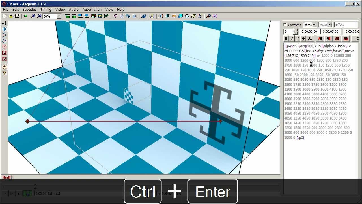
Task: Click the video seek bar handle
Action: (x=35, y=187)
